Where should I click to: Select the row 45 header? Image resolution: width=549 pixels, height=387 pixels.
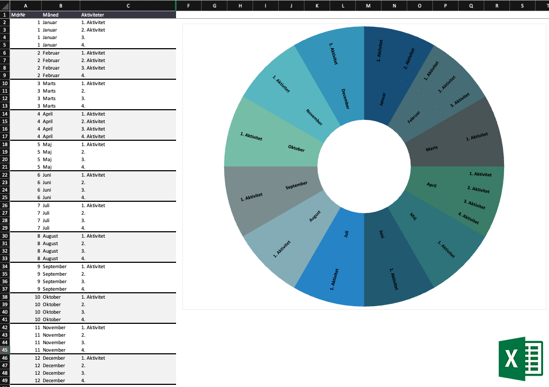[x=4, y=350]
